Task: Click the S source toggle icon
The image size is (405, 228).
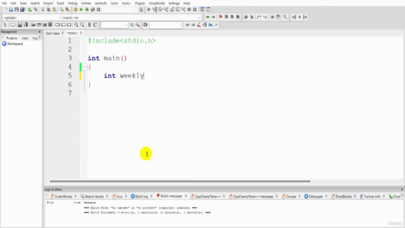Action: (x=89, y=25)
